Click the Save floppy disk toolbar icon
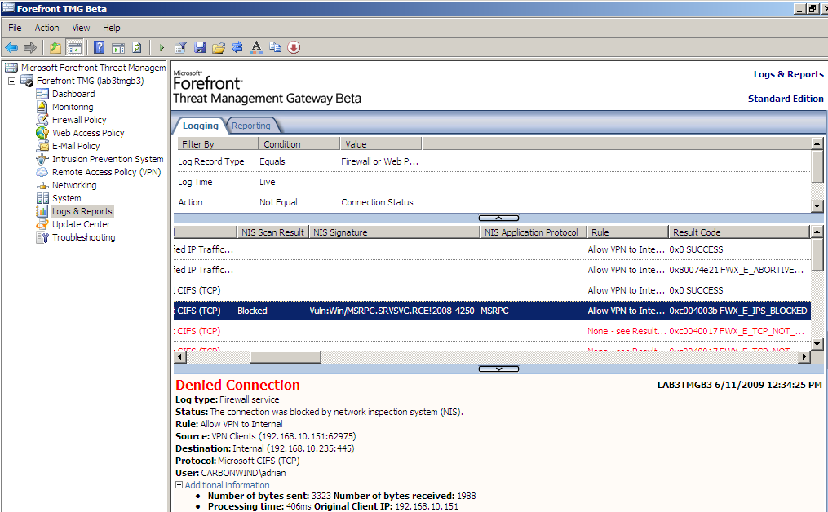 click(x=200, y=47)
